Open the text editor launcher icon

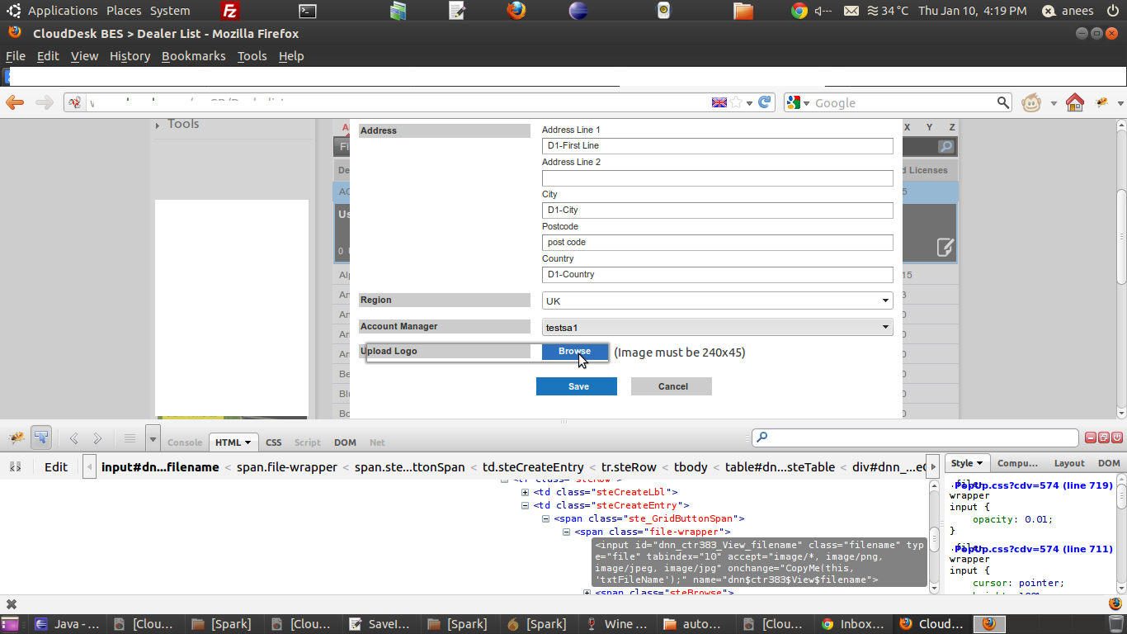[x=458, y=11]
